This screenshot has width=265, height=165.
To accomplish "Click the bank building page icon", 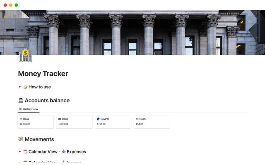I will [x=25, y=55].
